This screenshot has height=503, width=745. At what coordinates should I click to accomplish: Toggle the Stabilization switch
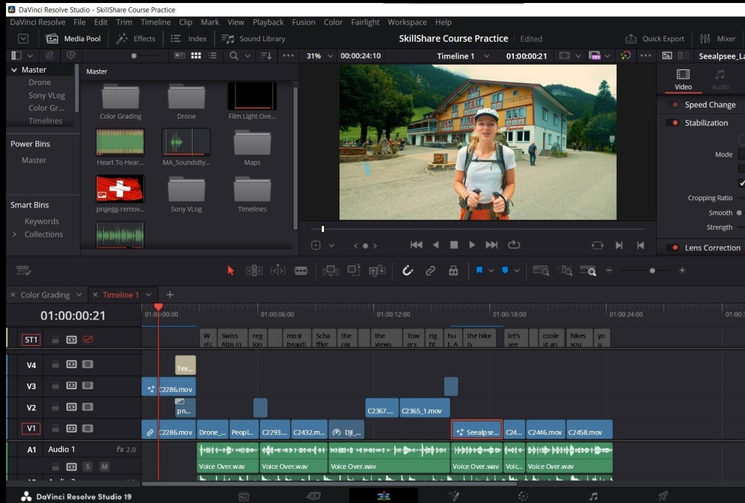pyautogui.click(x=674, y=123)
